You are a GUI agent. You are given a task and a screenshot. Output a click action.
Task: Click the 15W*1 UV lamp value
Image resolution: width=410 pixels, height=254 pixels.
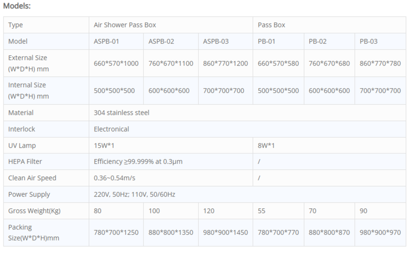(104, 145)
